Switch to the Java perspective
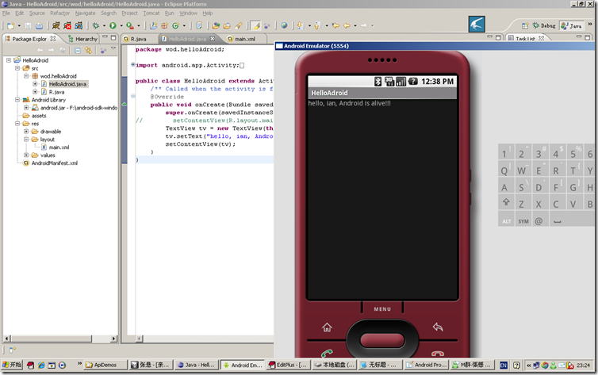Image resolution: width=598 pixels, height=375 pixels. (571, 25)
